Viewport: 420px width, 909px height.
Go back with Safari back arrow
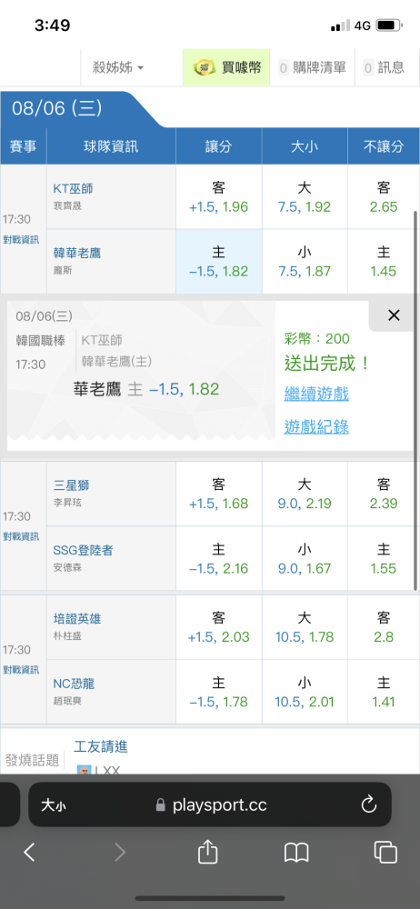coord(30,852)
